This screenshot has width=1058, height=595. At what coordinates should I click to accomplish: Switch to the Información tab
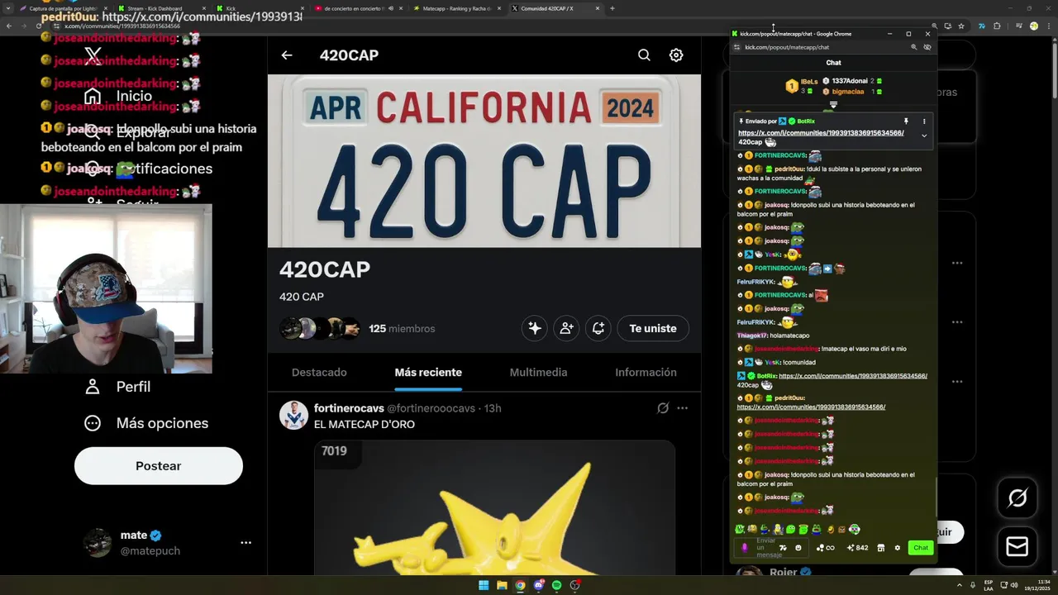coord(646,373)
